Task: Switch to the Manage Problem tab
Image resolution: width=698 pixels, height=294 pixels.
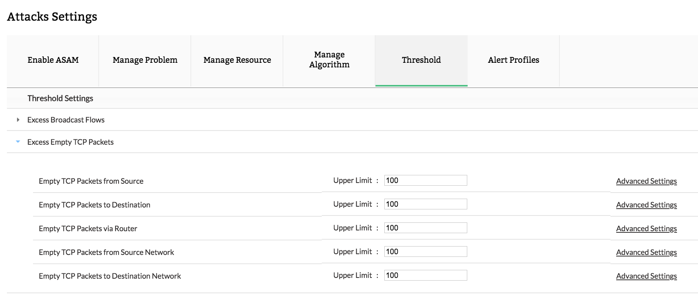Action: (x=145, y=60)
